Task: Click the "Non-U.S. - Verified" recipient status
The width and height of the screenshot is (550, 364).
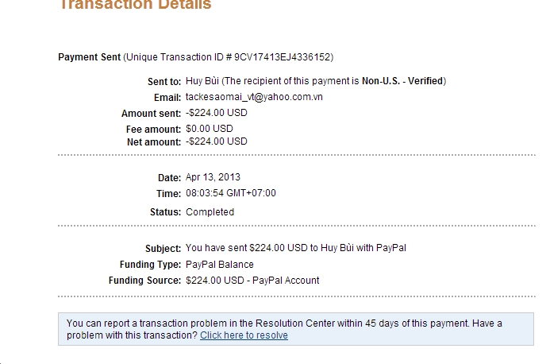Action: point(403,81)
